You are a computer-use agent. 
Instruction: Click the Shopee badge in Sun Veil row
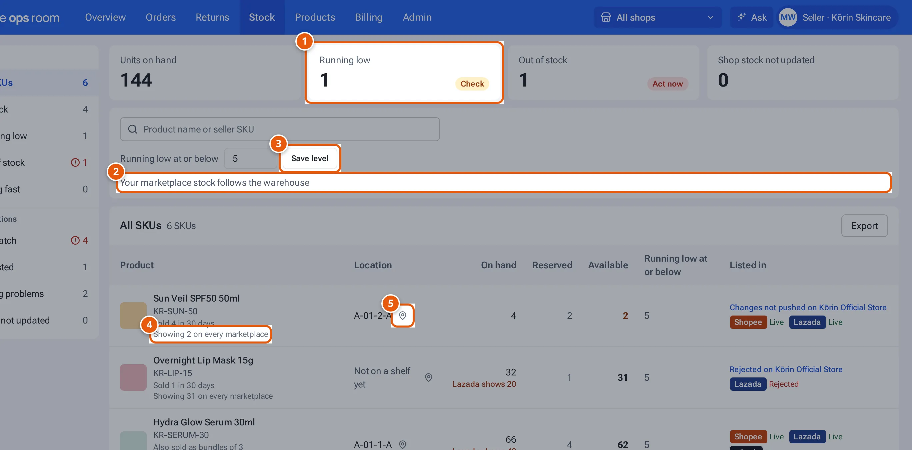[x=748, y=322]
